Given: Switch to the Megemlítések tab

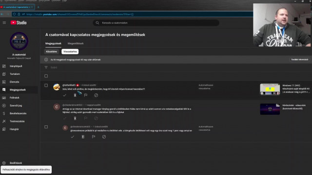Looking at the screenshot, I should point(76,43).
